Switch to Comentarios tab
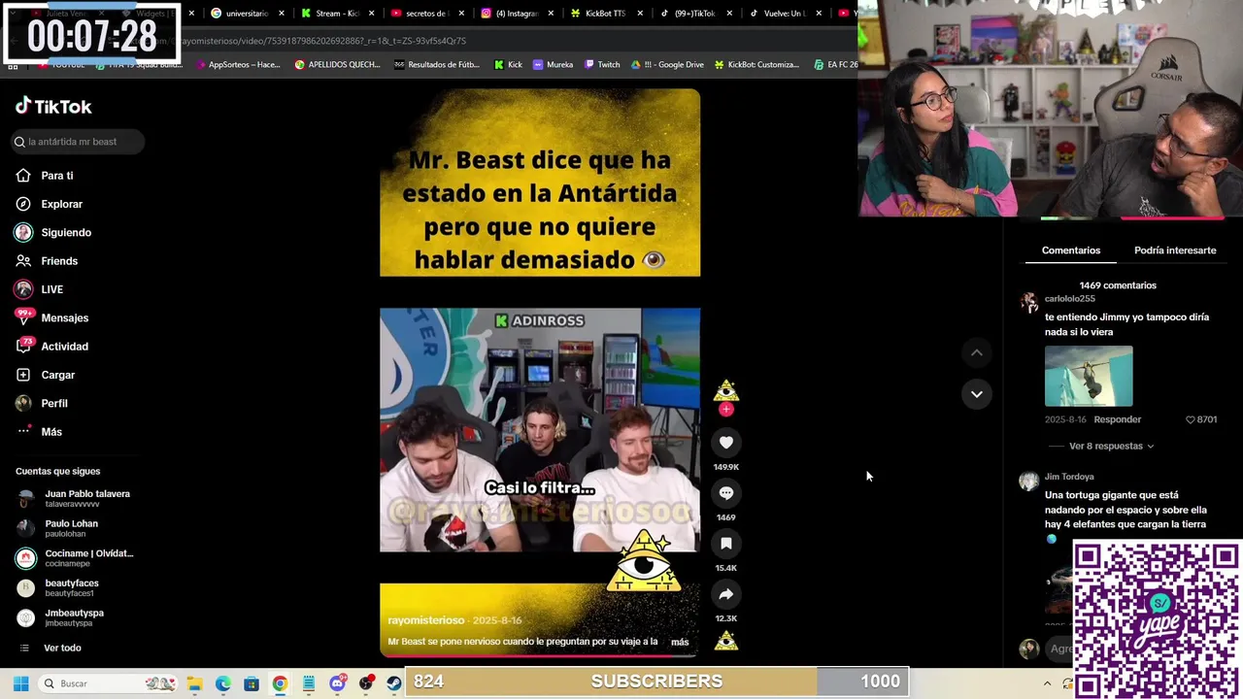The image size is (1243, 699). pyautogui.click(x=1071, y=250)
